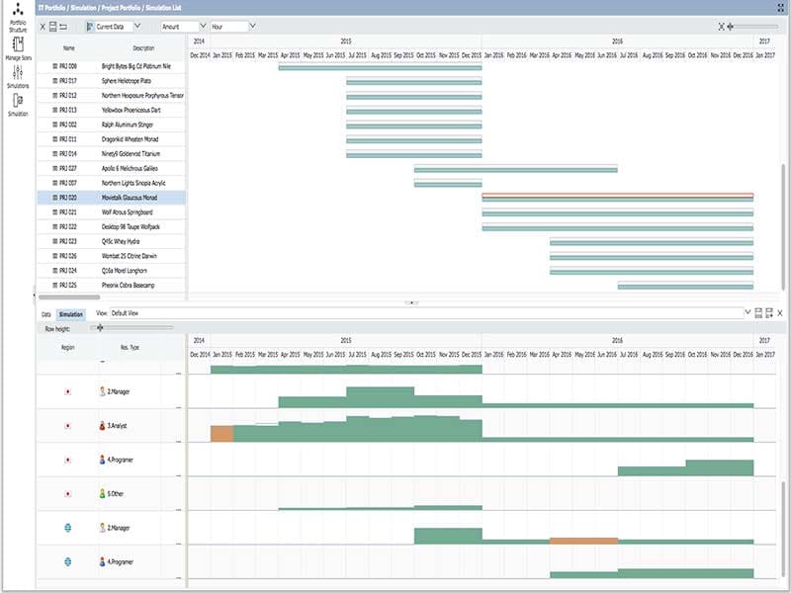Click the X icon in the top toolbar

[43, 27]
